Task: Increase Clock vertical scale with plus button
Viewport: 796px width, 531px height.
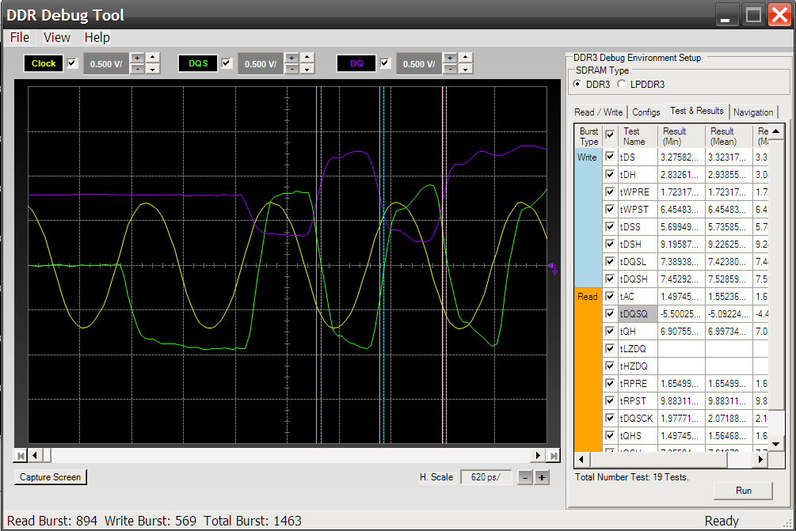Action: (x=137, y=58)
